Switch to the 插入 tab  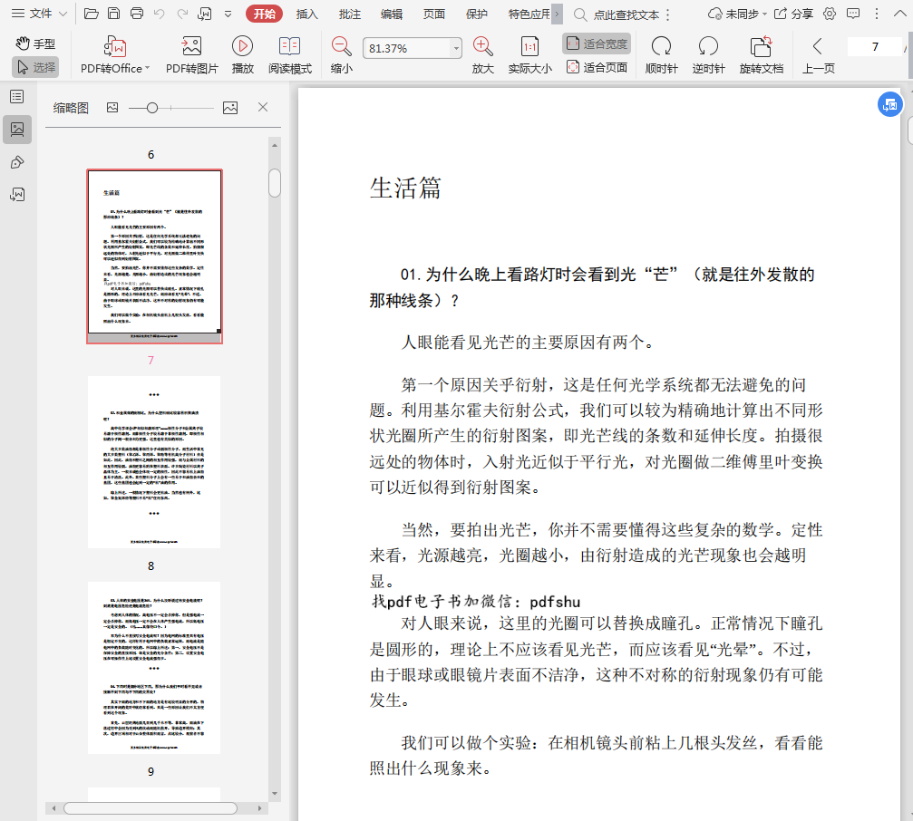tap(306, 14)
